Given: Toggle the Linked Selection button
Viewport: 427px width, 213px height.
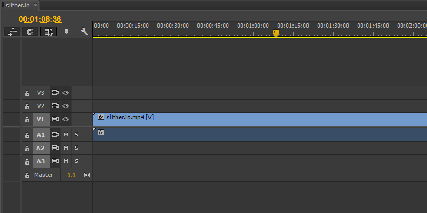Looking at the screenshot, I should pos(49,32).
